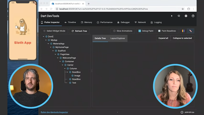Screen dimensions: 204x115
Task: Open flutter.dev/devtools/inspector link
Action: 54,112
